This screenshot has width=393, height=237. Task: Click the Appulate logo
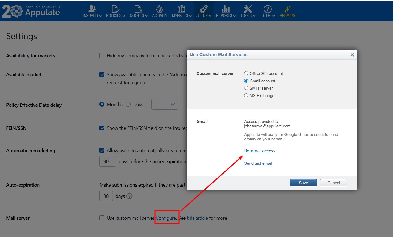coord(31,11)
